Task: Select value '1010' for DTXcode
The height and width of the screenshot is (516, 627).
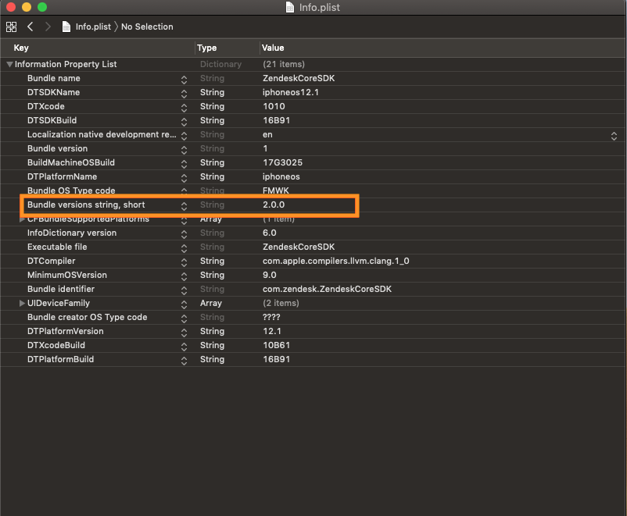Action: 274,106
